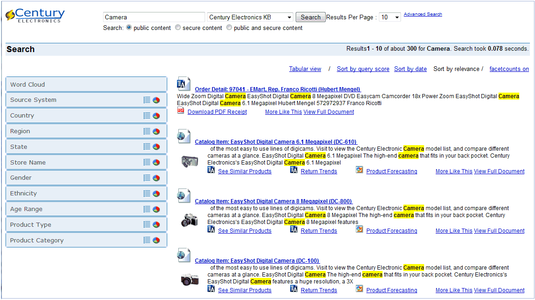This screenshot has height=300, width=535.
Task: Open Order Detail 97041 EMart result
Action: click(278, 89)
